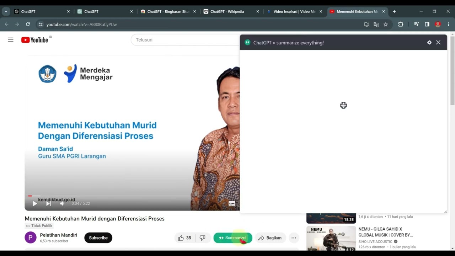Open the Pelatihan Mandiri channel name link

click(59, 235)
